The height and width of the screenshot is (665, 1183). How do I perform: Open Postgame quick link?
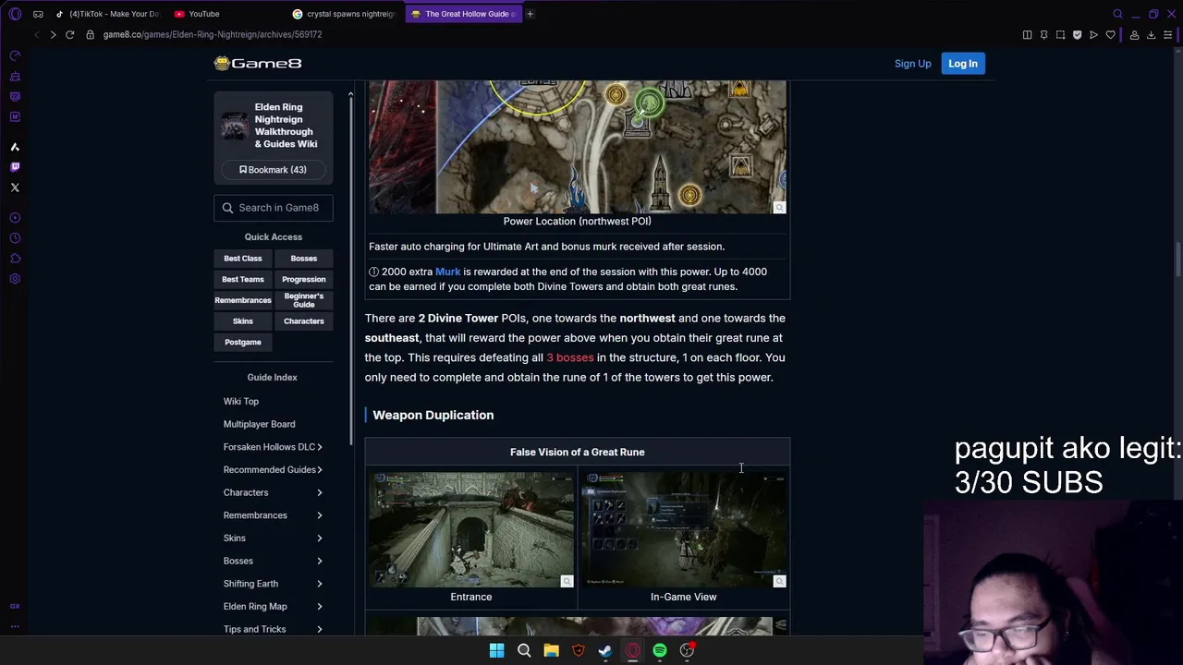243,342
